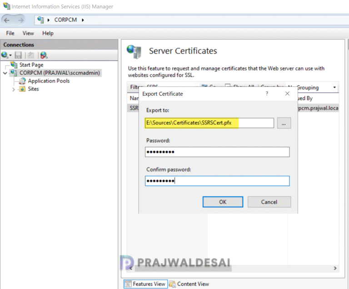Click the up one level toolbar icon
Image resolution: width=349 pixels, height=289 pixels.
[x=31, y=55]
